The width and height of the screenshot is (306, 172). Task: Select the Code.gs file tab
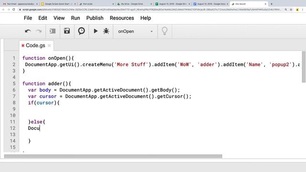[35, 45]
